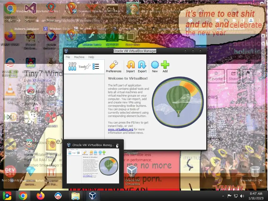
Task: Select the Tools entry in the left pane
Action: (84, 67)
